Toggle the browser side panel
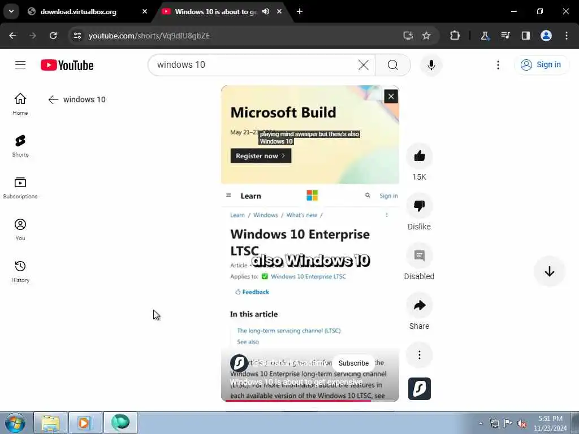The height and width of the screenshot is (434, 579). tap(526, 36)
